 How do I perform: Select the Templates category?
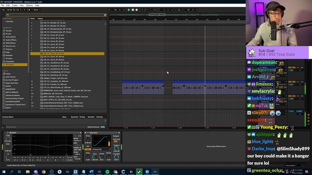click(10, 62)
